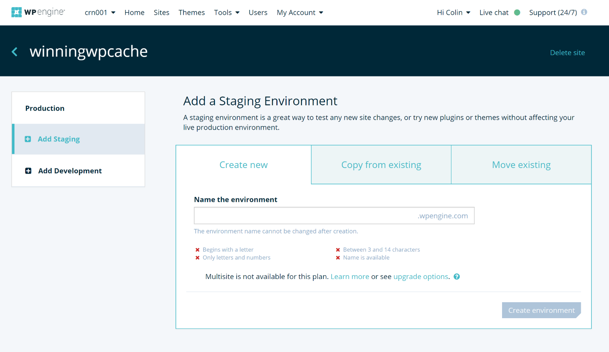This screenshot has height=352, width=609.
Task: Open the Users page
Action: (x=258, y=13)
